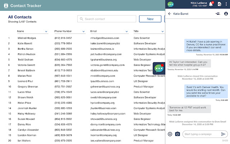Open the three-dot more options menu
Viewport: 230px width, 144px height.
pos(226,4)
